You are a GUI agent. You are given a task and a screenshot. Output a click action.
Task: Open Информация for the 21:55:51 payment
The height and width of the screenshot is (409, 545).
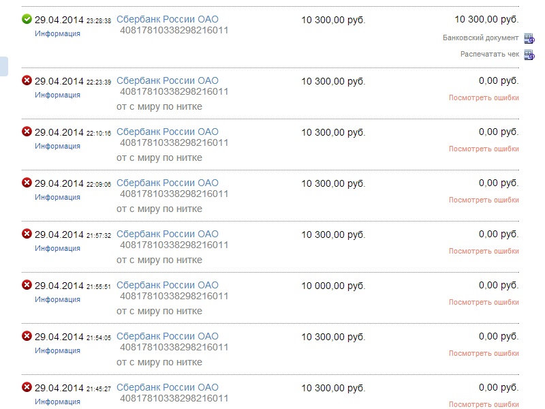(x=57, y=300)
